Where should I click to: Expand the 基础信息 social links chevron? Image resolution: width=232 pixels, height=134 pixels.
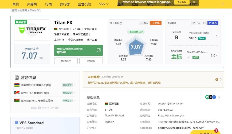pyautogui.click(x=219, y=97)
